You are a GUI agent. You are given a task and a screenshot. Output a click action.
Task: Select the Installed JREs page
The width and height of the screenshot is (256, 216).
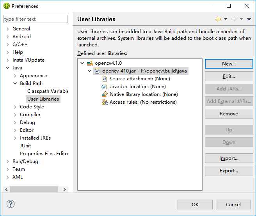[35, 138]
